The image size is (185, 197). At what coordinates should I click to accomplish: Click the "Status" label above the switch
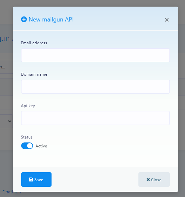(x=27, y=137)
